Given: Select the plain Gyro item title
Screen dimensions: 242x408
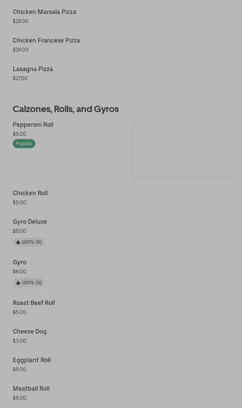Looking at the screenshot, I should click(x=20, y=262).
